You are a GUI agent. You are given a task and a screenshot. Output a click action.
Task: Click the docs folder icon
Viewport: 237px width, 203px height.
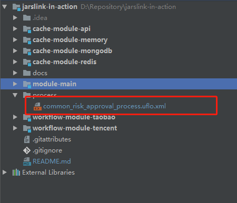(27, 73)
